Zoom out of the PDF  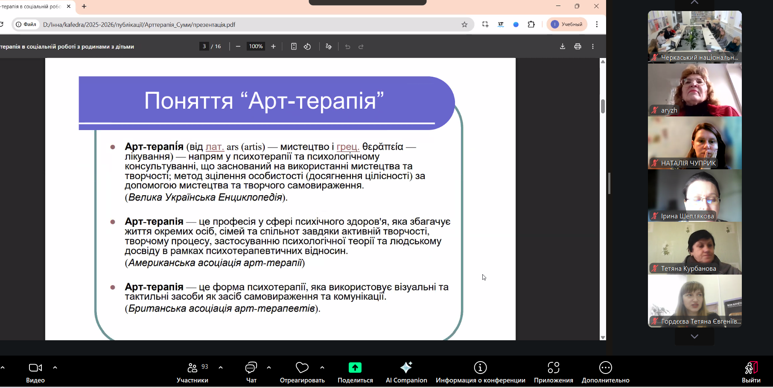tap(238, 46)
